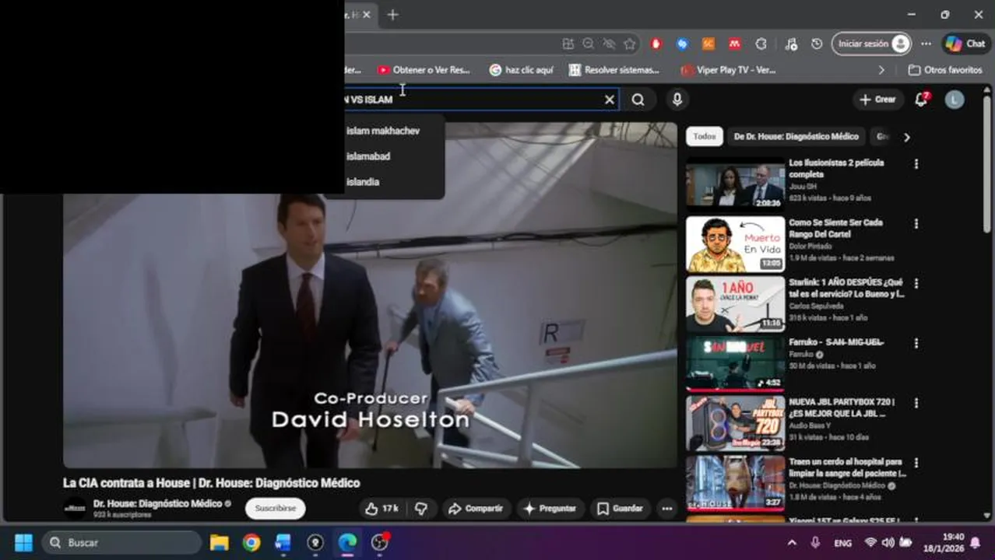Open NUEVA JBL PARTYBOX 720 video title
Image resolution: width=995 pixels, height=560 pixels.
tap(842, 408)
